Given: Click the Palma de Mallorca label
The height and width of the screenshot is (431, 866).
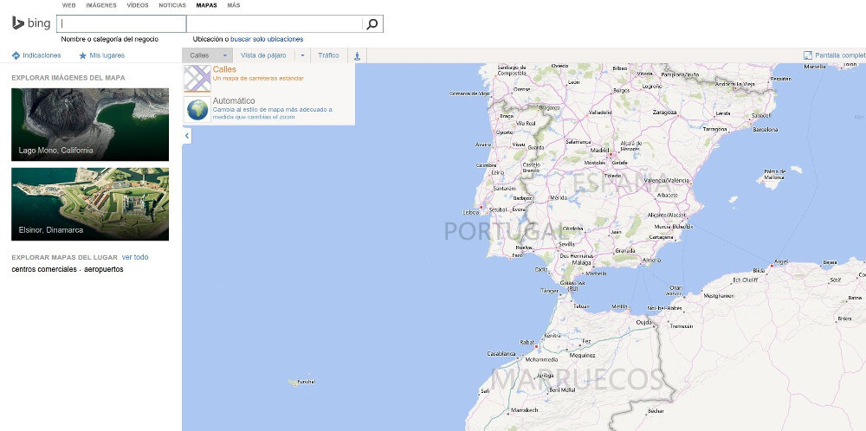Looking at the screenshot, I should pos(774,174).
